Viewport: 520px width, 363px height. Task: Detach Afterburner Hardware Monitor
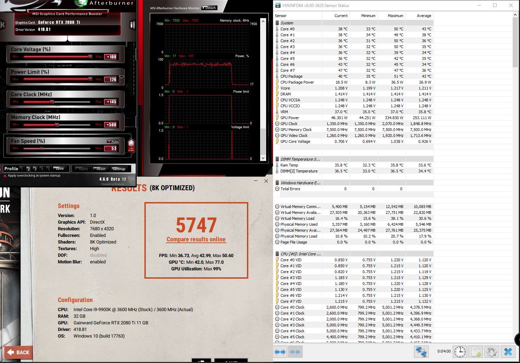(x=209, y=8)
